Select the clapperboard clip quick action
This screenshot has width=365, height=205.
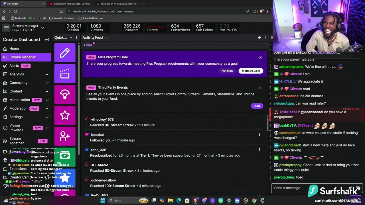(x=65, y=74)
